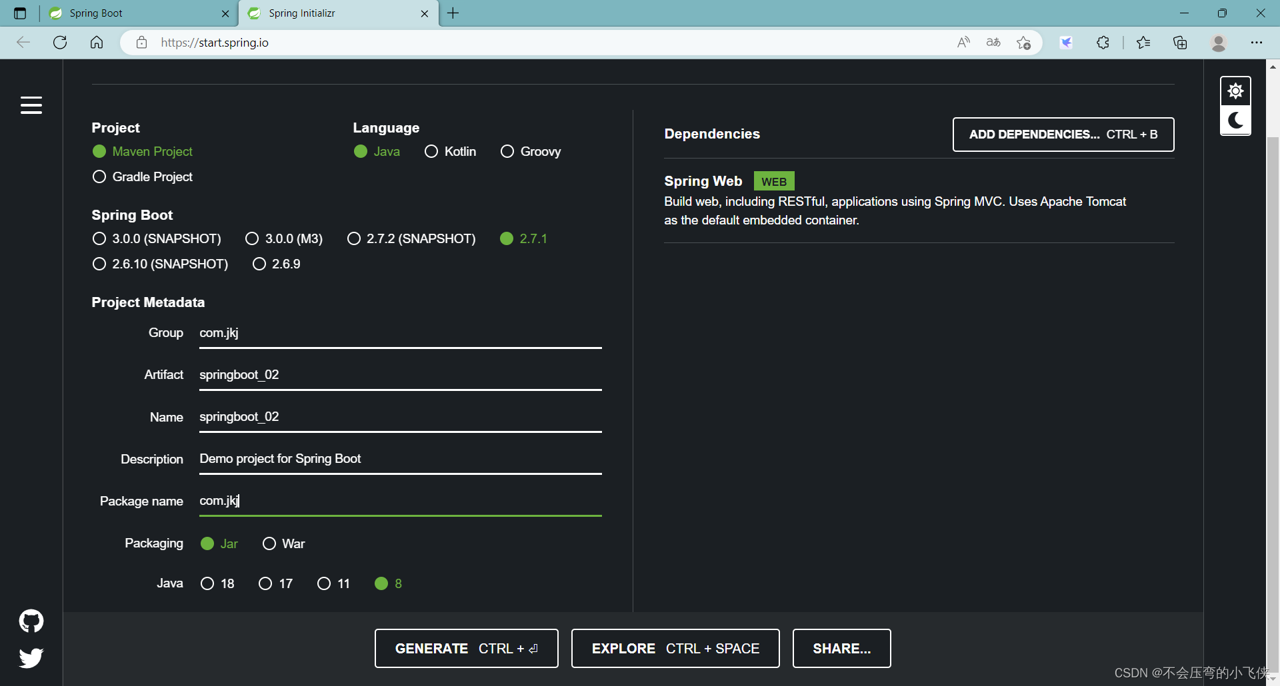Image resolution: width=1280 pixels, height=686 pixels.
Task: Click the browser back arrow
Action: [23, 43]
